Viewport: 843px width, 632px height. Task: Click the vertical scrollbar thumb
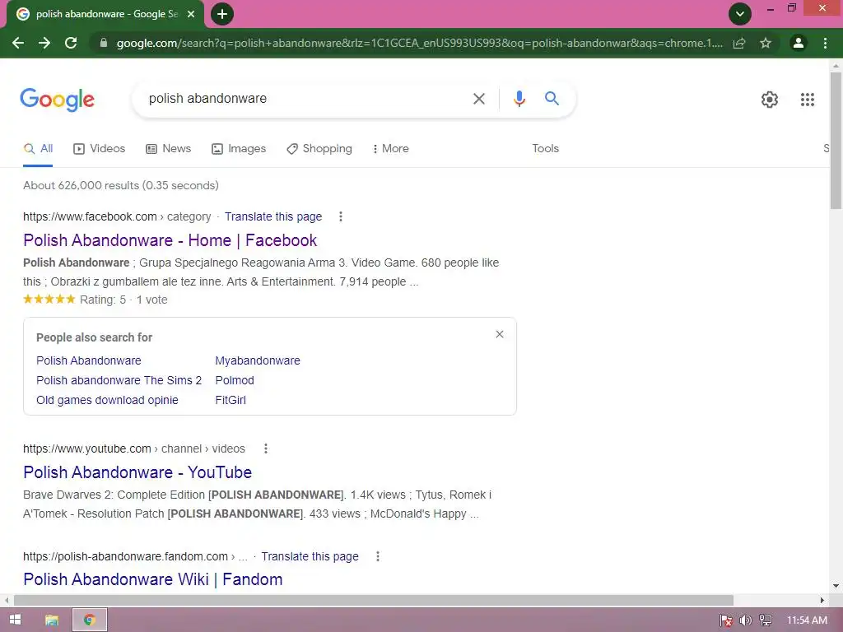coord(835,140)
